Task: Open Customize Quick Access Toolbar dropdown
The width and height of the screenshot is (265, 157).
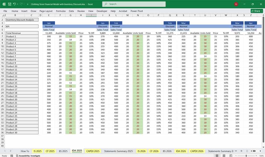Action: 28,4
